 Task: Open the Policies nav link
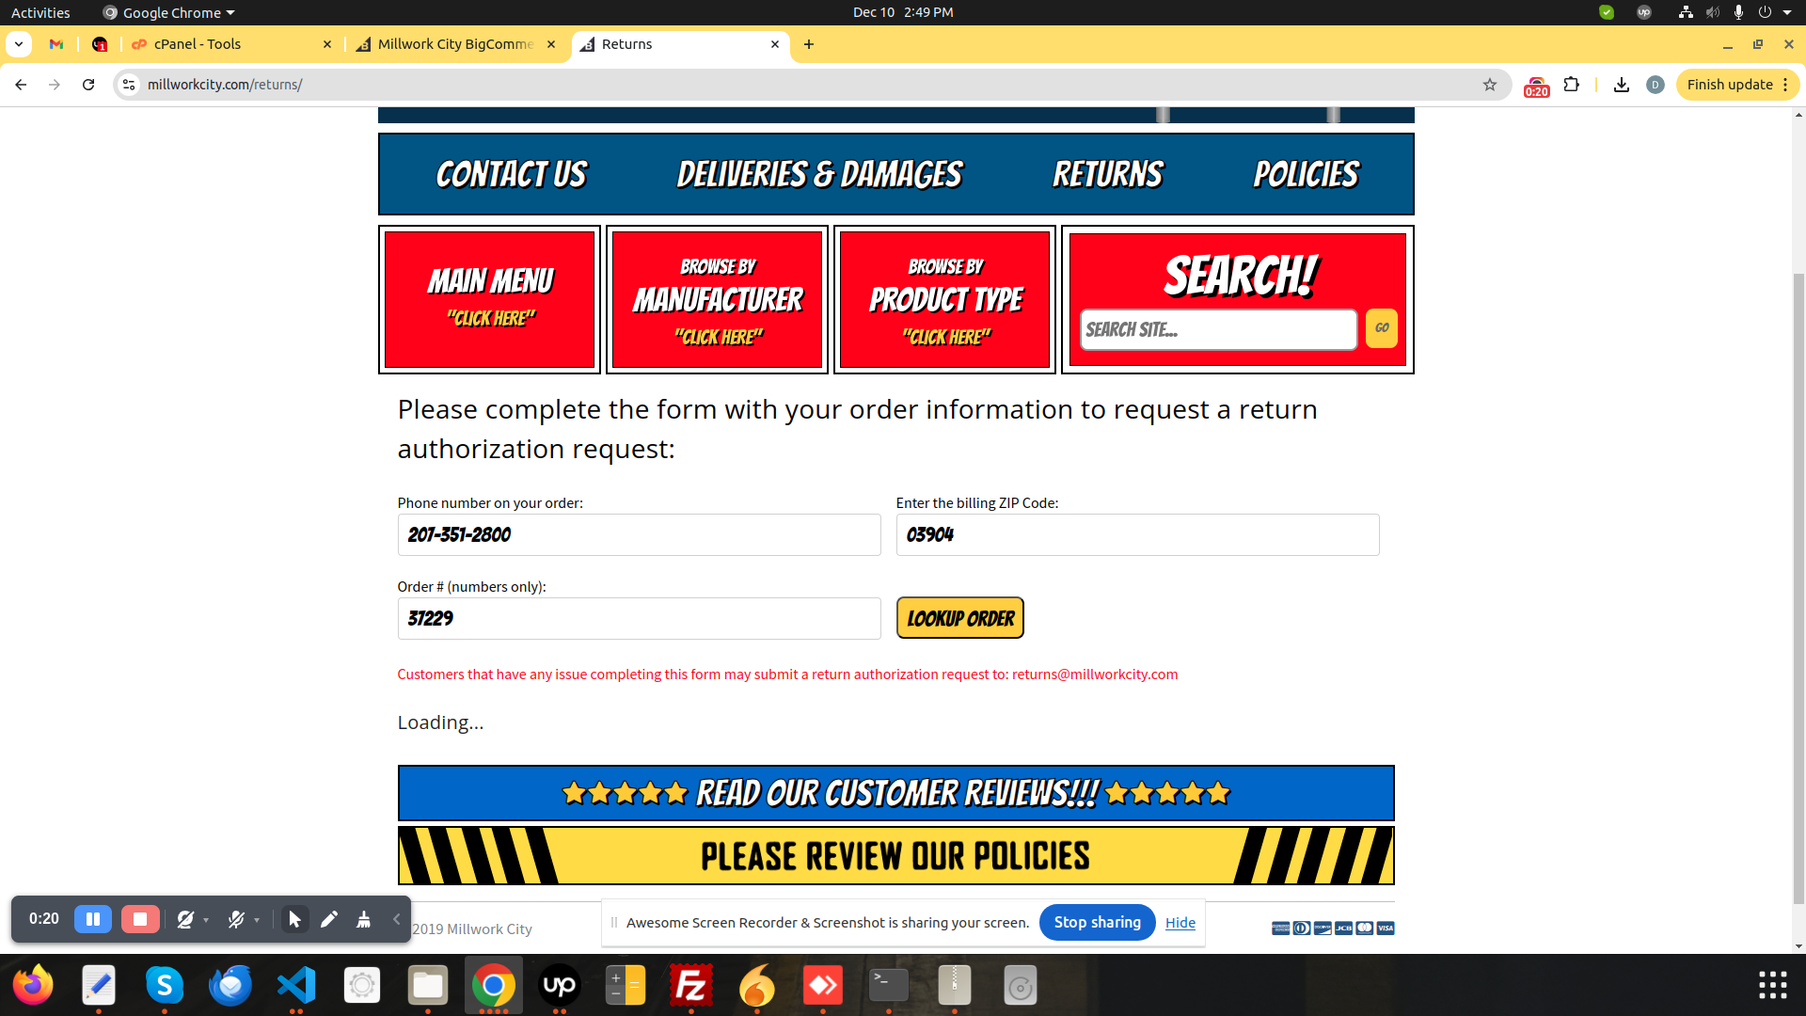pyautogui.click(x=1306, y=174)
